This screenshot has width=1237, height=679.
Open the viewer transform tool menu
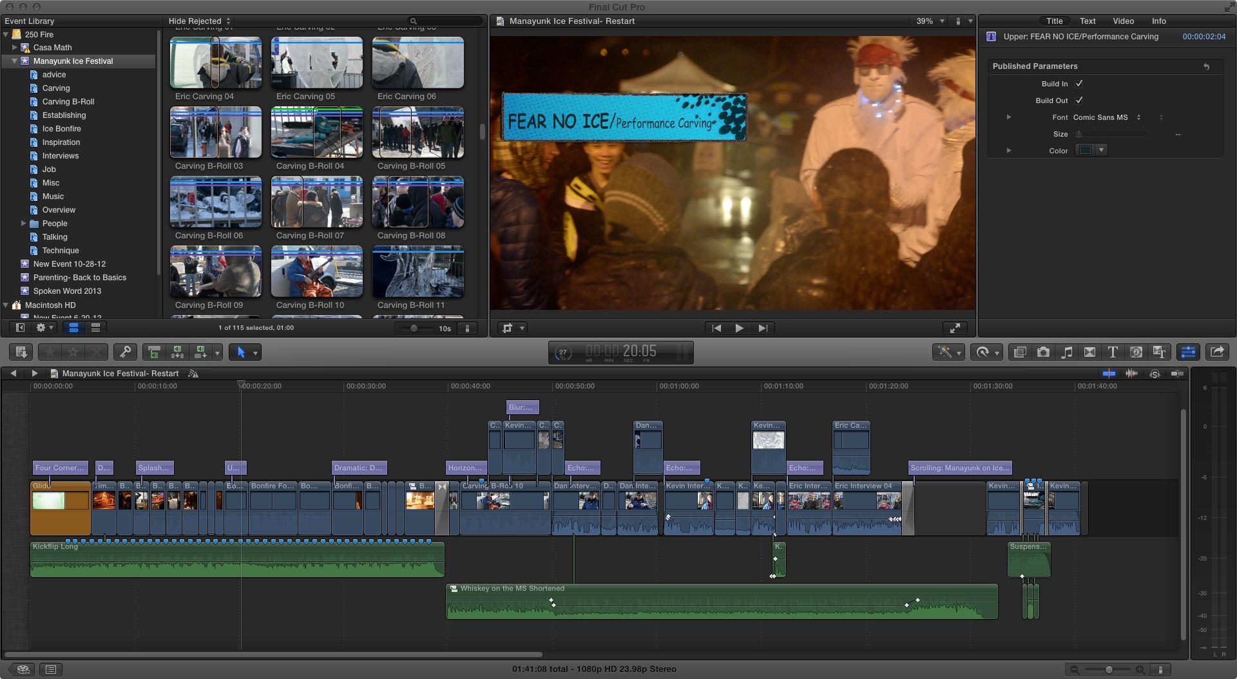pyautogui.click(x=513, y=328)
